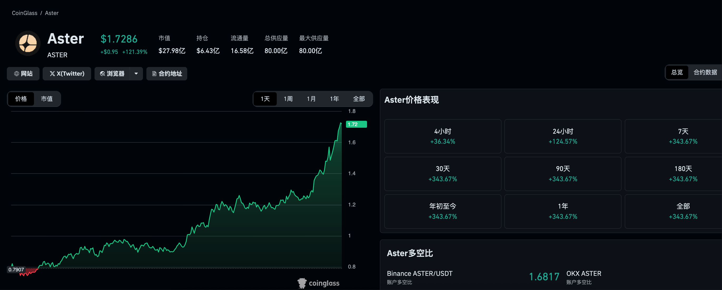The image size is (722, 290).
Task: Click the 持仓 $6.43亿 value
Action: [208, 51]
